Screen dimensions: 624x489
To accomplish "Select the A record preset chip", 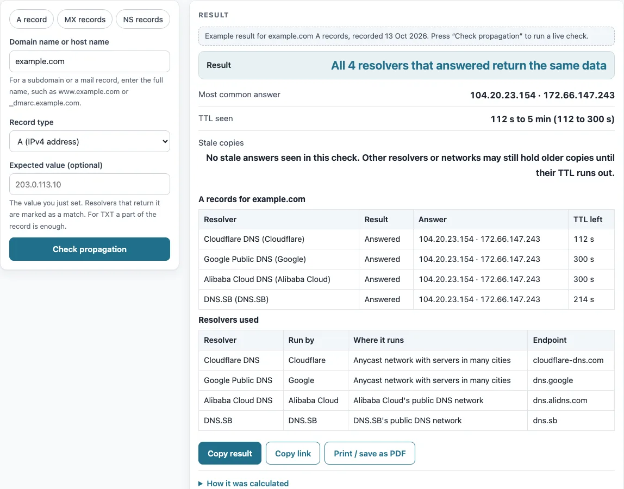I will click(32, 20).
